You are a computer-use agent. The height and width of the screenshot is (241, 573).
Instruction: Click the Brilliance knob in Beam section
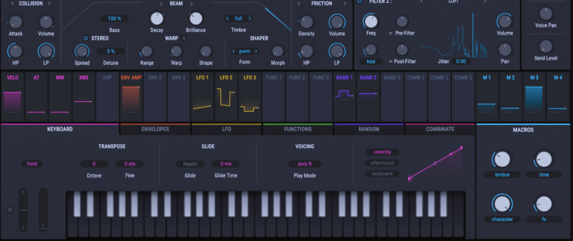point(195,19)
